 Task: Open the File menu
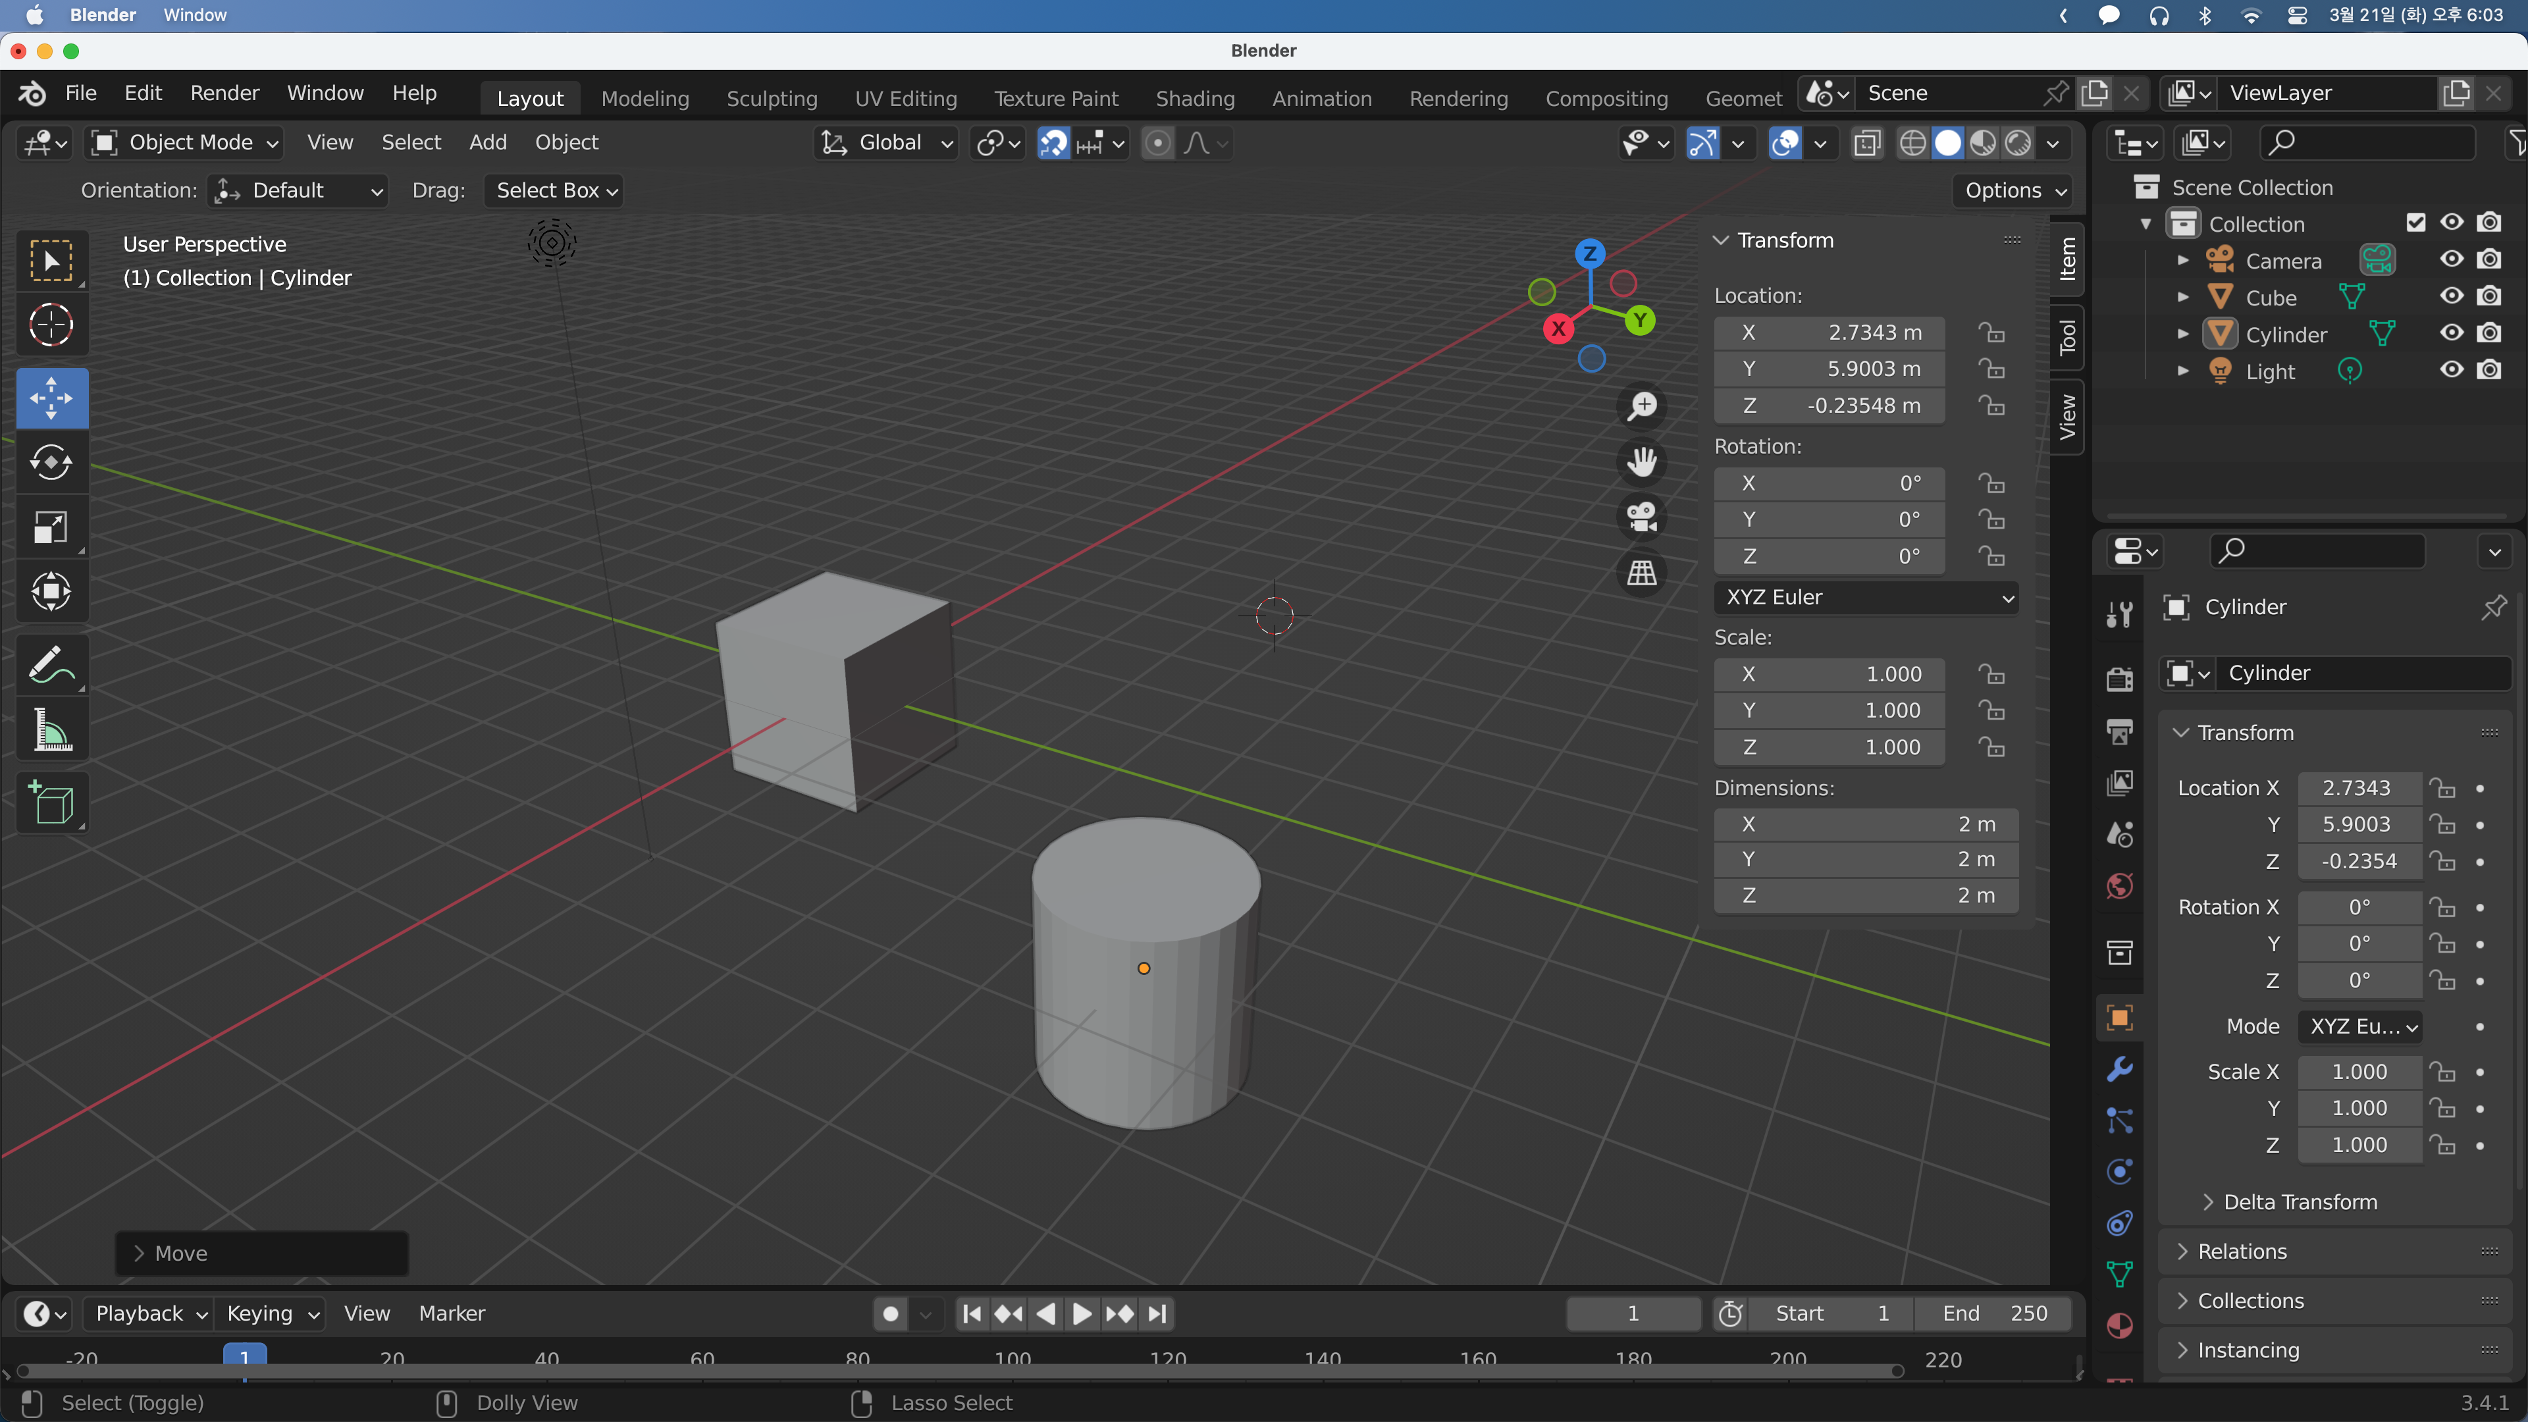coord(80,93)
